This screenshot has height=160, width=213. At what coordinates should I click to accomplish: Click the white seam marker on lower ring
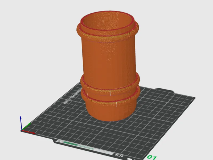tap(117, 104)
